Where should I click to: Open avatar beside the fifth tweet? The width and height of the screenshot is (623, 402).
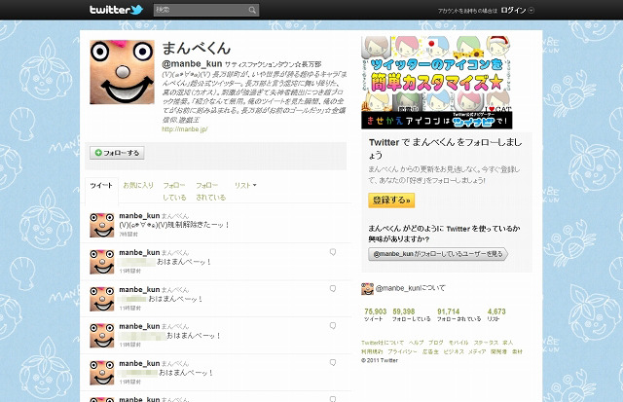101,373
